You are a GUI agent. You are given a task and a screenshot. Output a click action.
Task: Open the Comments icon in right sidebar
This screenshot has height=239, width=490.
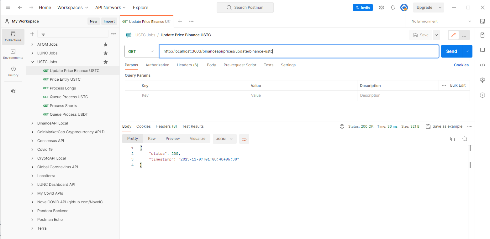[482, 50]
